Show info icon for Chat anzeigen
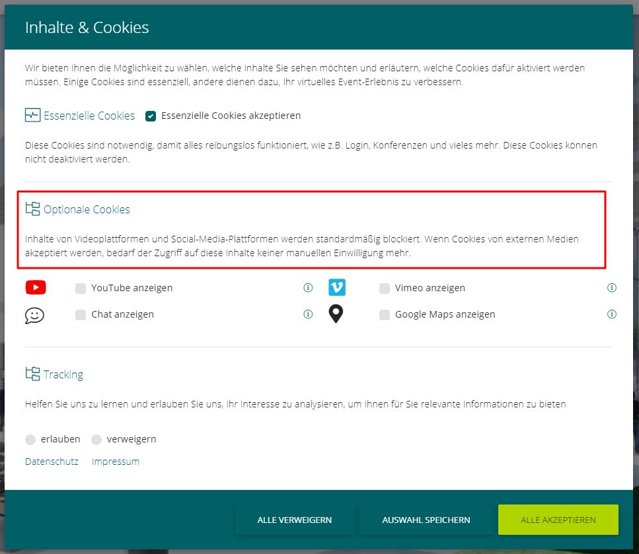Screen dimensions: 639x554 click(x=308, y=314)
